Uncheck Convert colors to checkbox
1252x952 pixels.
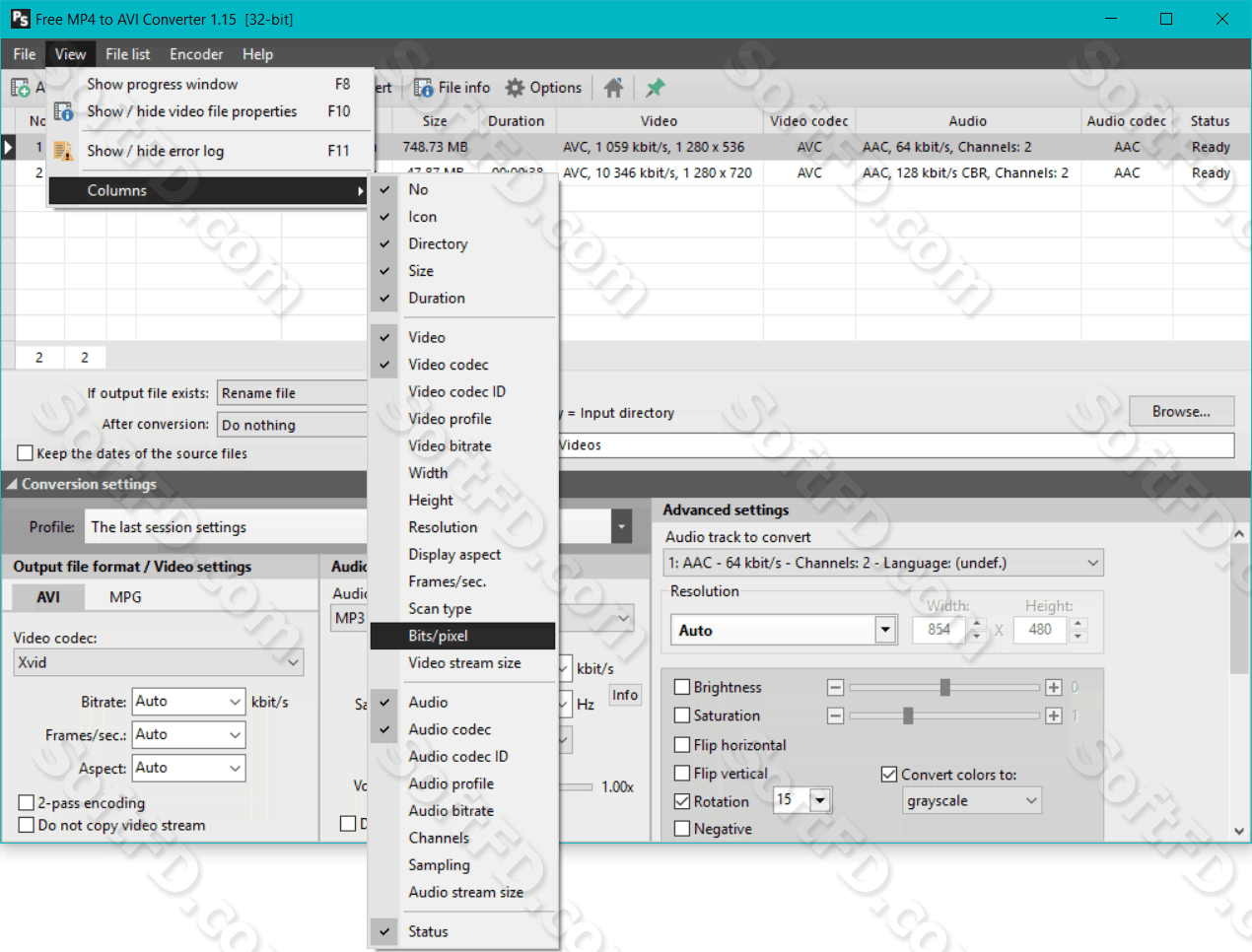point(889,775)
